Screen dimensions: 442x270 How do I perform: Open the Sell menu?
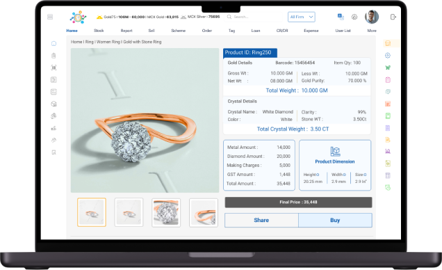tap(152, 31)
